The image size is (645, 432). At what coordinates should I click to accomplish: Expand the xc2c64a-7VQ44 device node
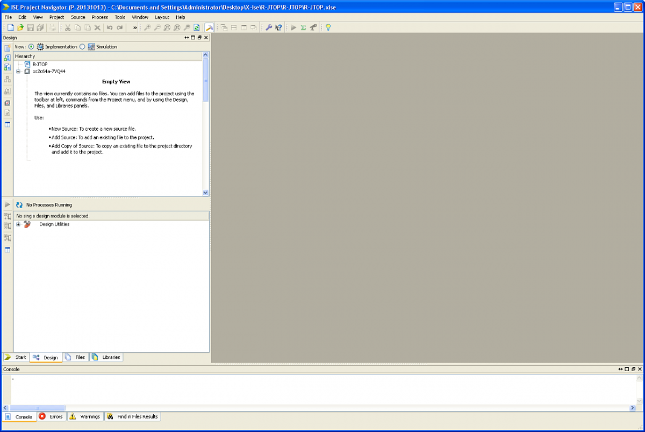19,70
